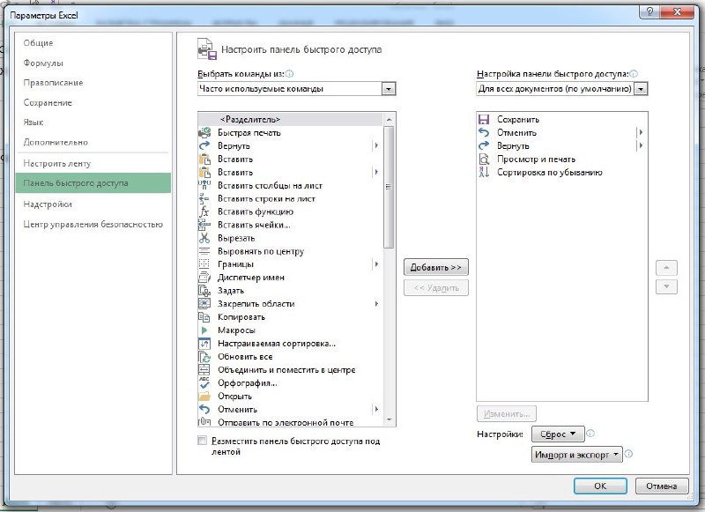Image resolution: width=705 pixels, height=512 pixels.
Task: Select Сохранить icon in the right list
Action: [484, 119]
